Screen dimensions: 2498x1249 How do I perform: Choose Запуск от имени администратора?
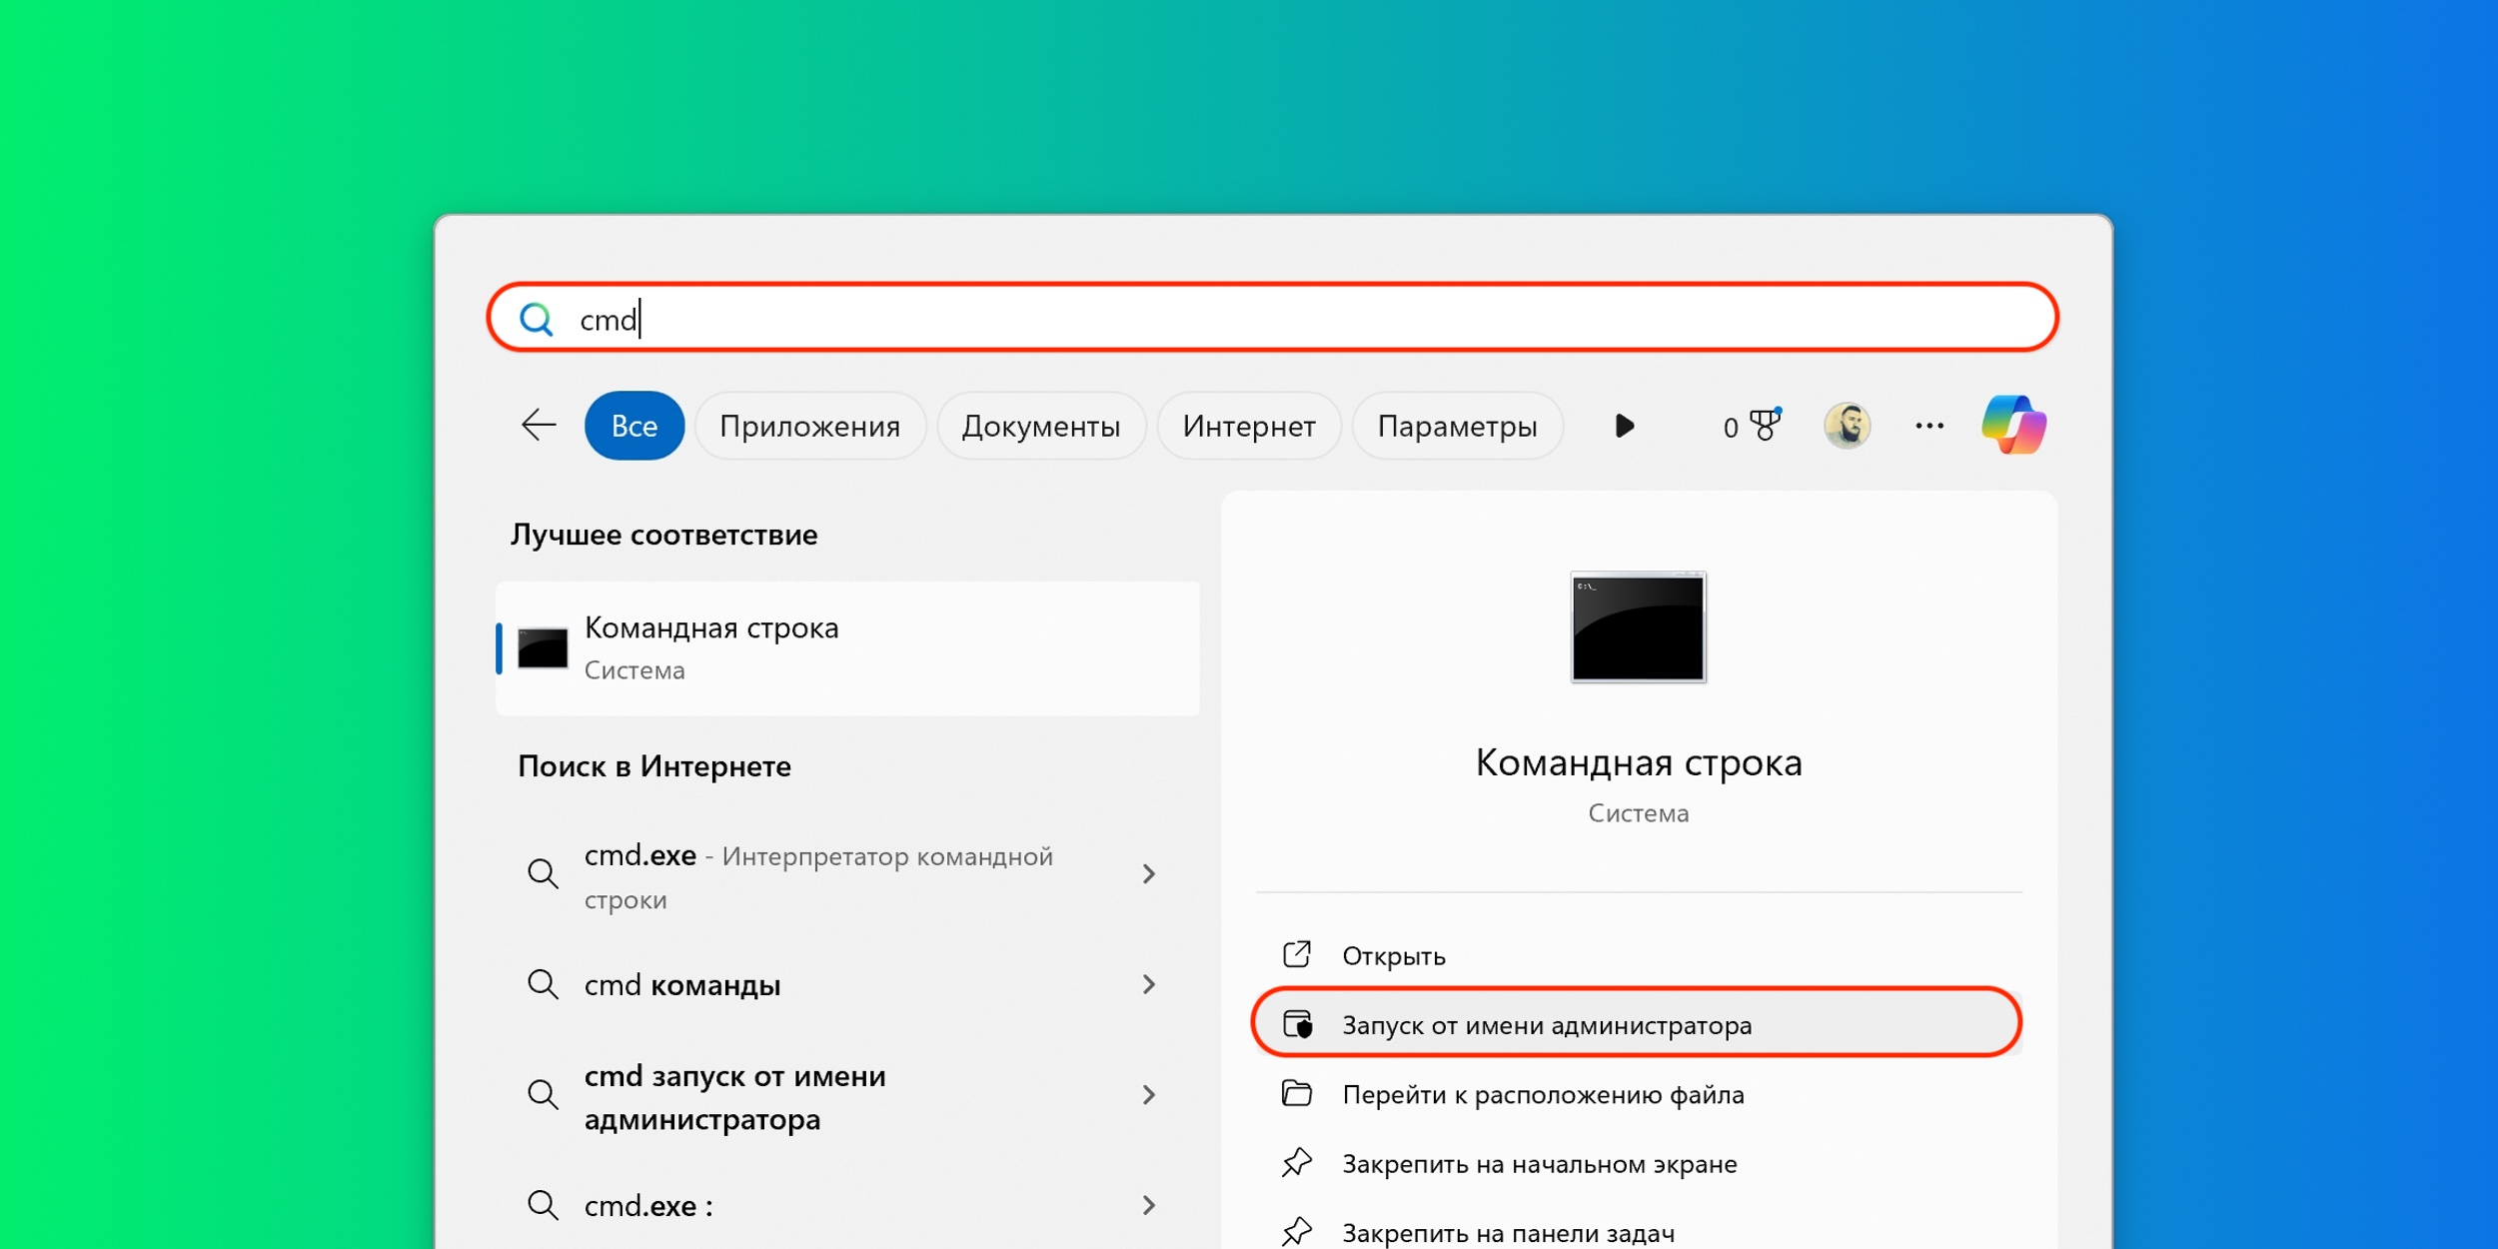point(1639,1024)
